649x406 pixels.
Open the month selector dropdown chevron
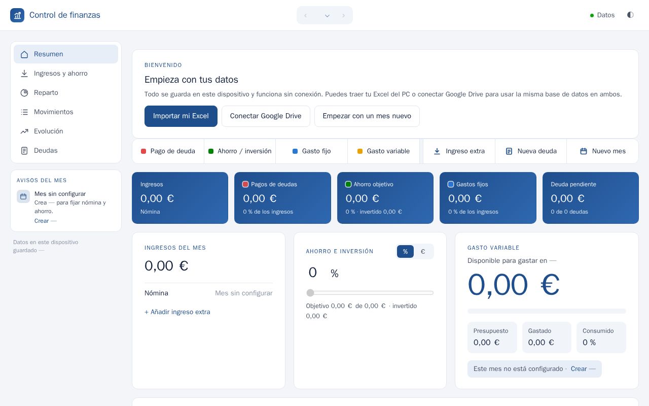(x=327, y=15)
